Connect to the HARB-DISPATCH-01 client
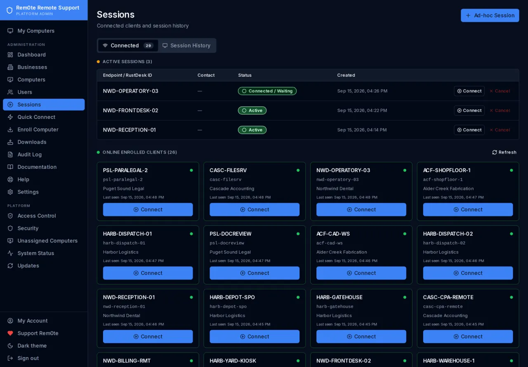The height and width of the screenshot is (367, 528). 148,273
